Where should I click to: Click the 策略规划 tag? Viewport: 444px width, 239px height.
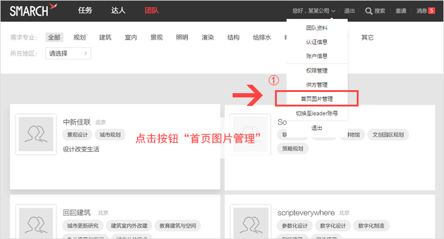293,148
